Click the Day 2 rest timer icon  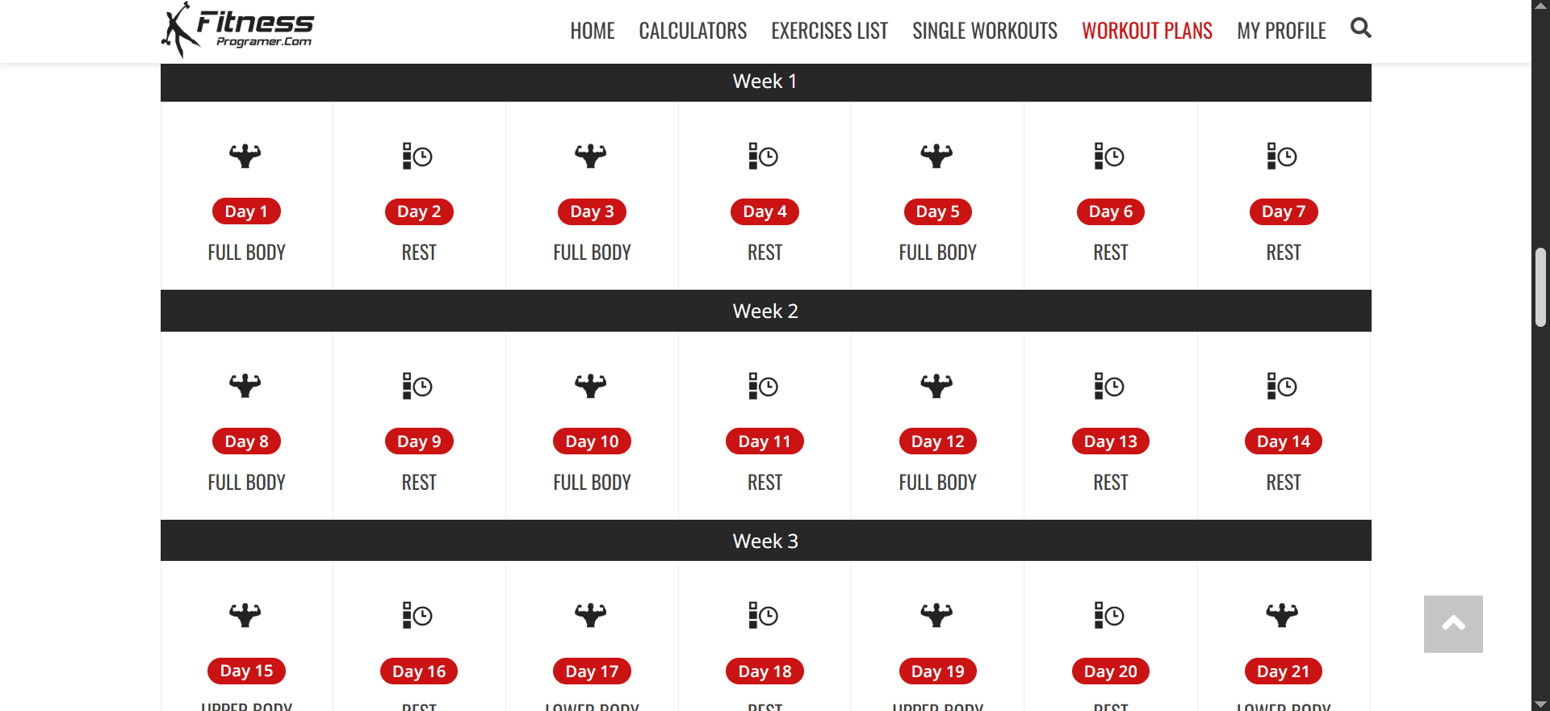[418, 156]
